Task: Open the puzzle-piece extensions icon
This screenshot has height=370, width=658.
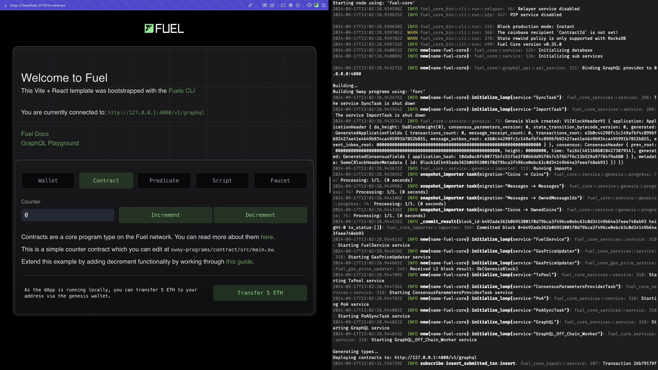Action: click(x=309, y=5)
